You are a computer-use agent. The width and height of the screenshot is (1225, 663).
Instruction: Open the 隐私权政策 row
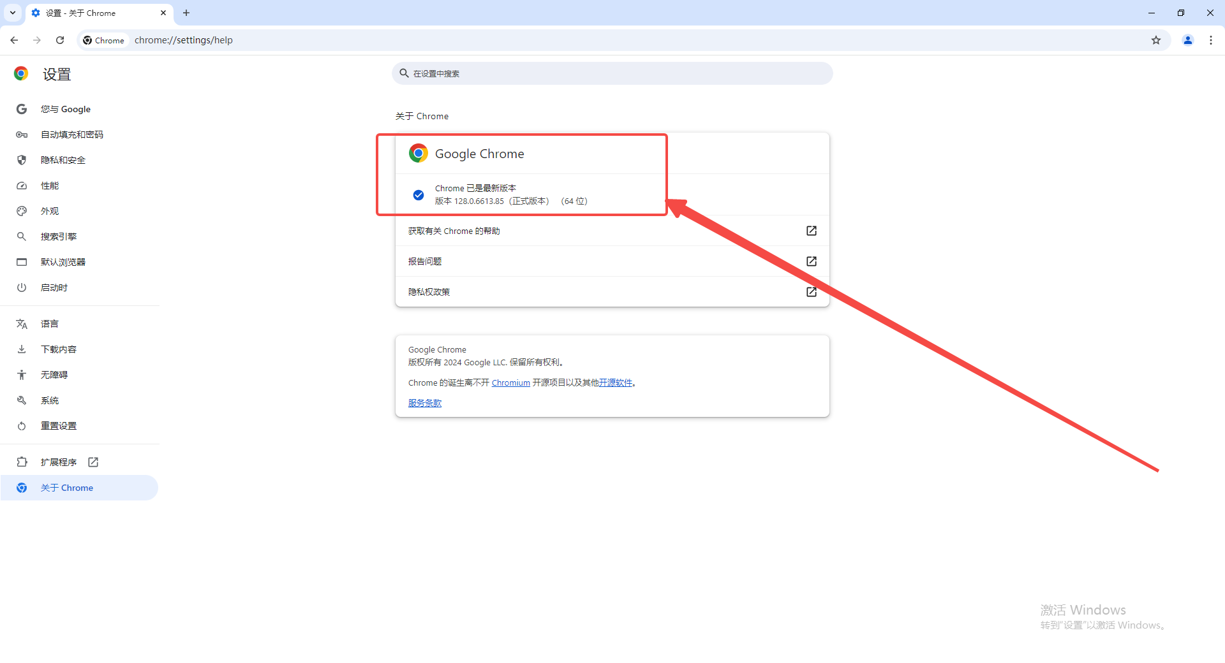coord(612,292)
